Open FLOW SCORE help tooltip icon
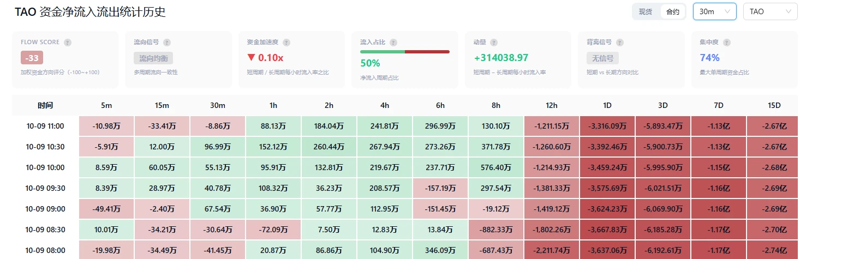 point(67,42)
